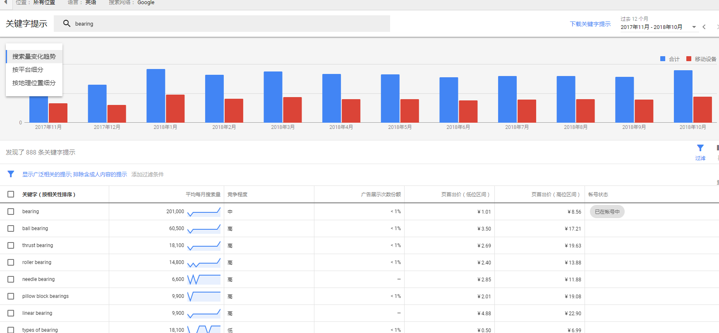Click the trend sparkline for bearing
The width and height of the screenshot is (719, 333).
pyautogui.click(x=204, y=212)
